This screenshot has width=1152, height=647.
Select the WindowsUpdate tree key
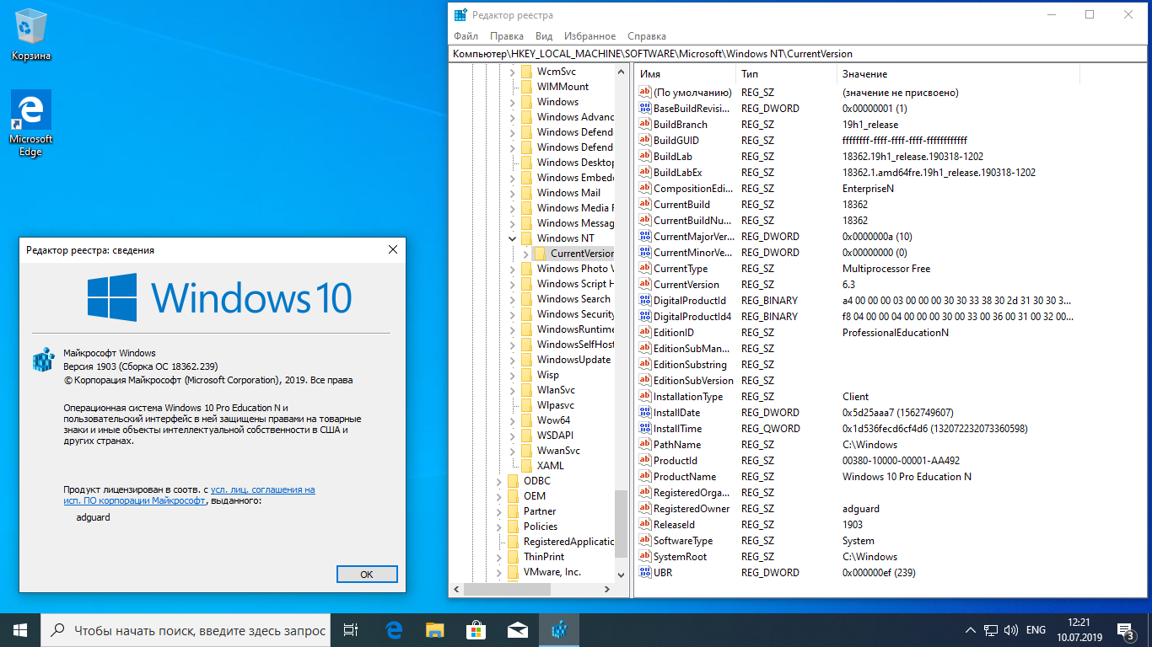click(x=573, y=360)
